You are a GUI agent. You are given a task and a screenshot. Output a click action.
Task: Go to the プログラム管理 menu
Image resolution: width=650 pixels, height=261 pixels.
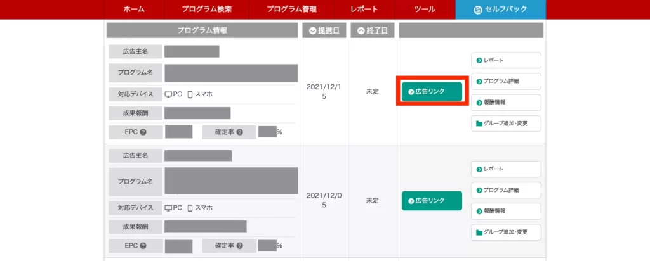tap(291, 10)
